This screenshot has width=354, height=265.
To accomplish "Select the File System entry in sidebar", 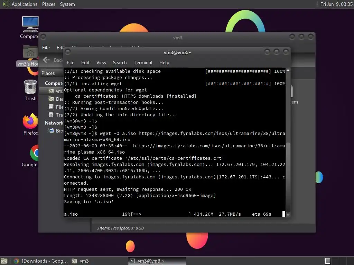I will coord(56,107).
